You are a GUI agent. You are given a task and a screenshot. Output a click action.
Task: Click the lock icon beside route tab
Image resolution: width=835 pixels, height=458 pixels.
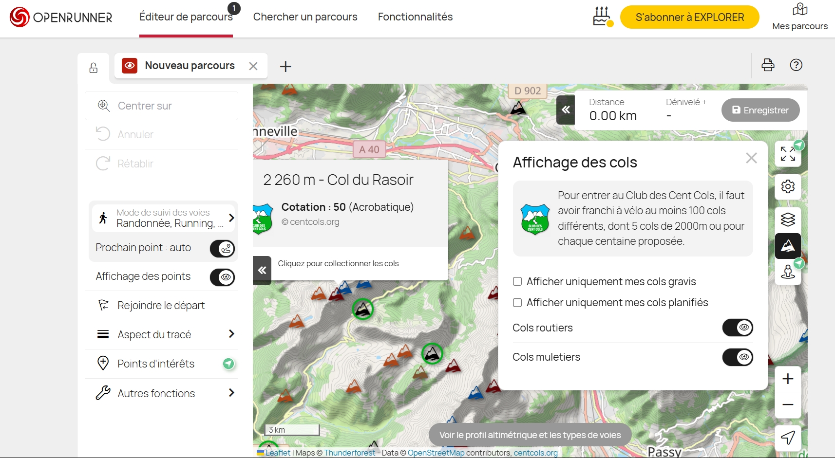(x=94, y=68)
